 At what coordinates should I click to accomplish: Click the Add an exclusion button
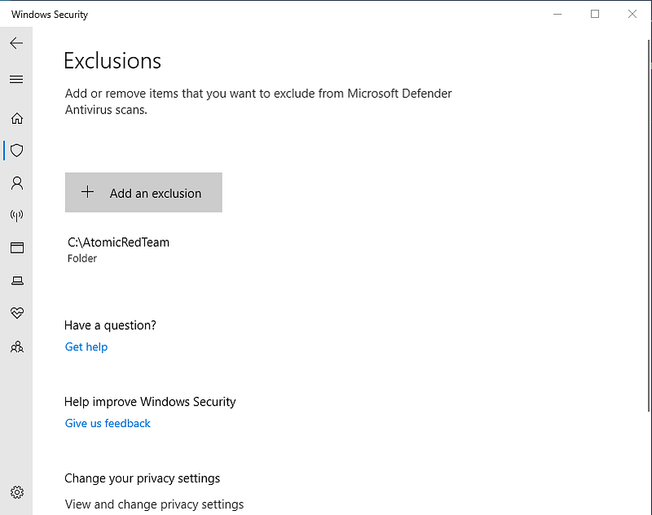tap(143, 192)
